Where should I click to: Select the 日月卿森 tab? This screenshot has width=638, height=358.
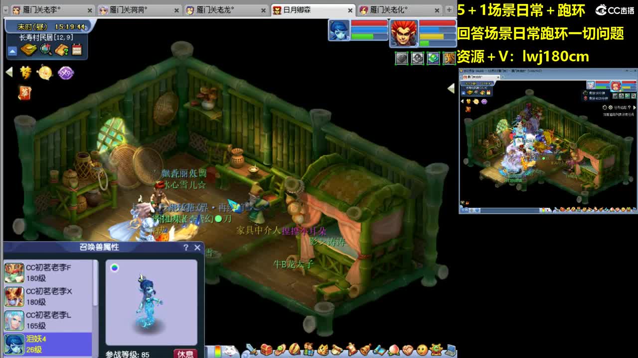pyautogui.click(x=313, y=10)
